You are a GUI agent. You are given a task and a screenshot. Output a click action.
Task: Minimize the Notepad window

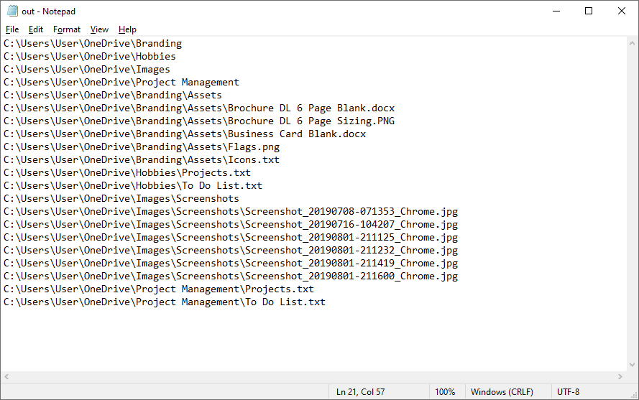pyautogui.click(x=556, y=11)
